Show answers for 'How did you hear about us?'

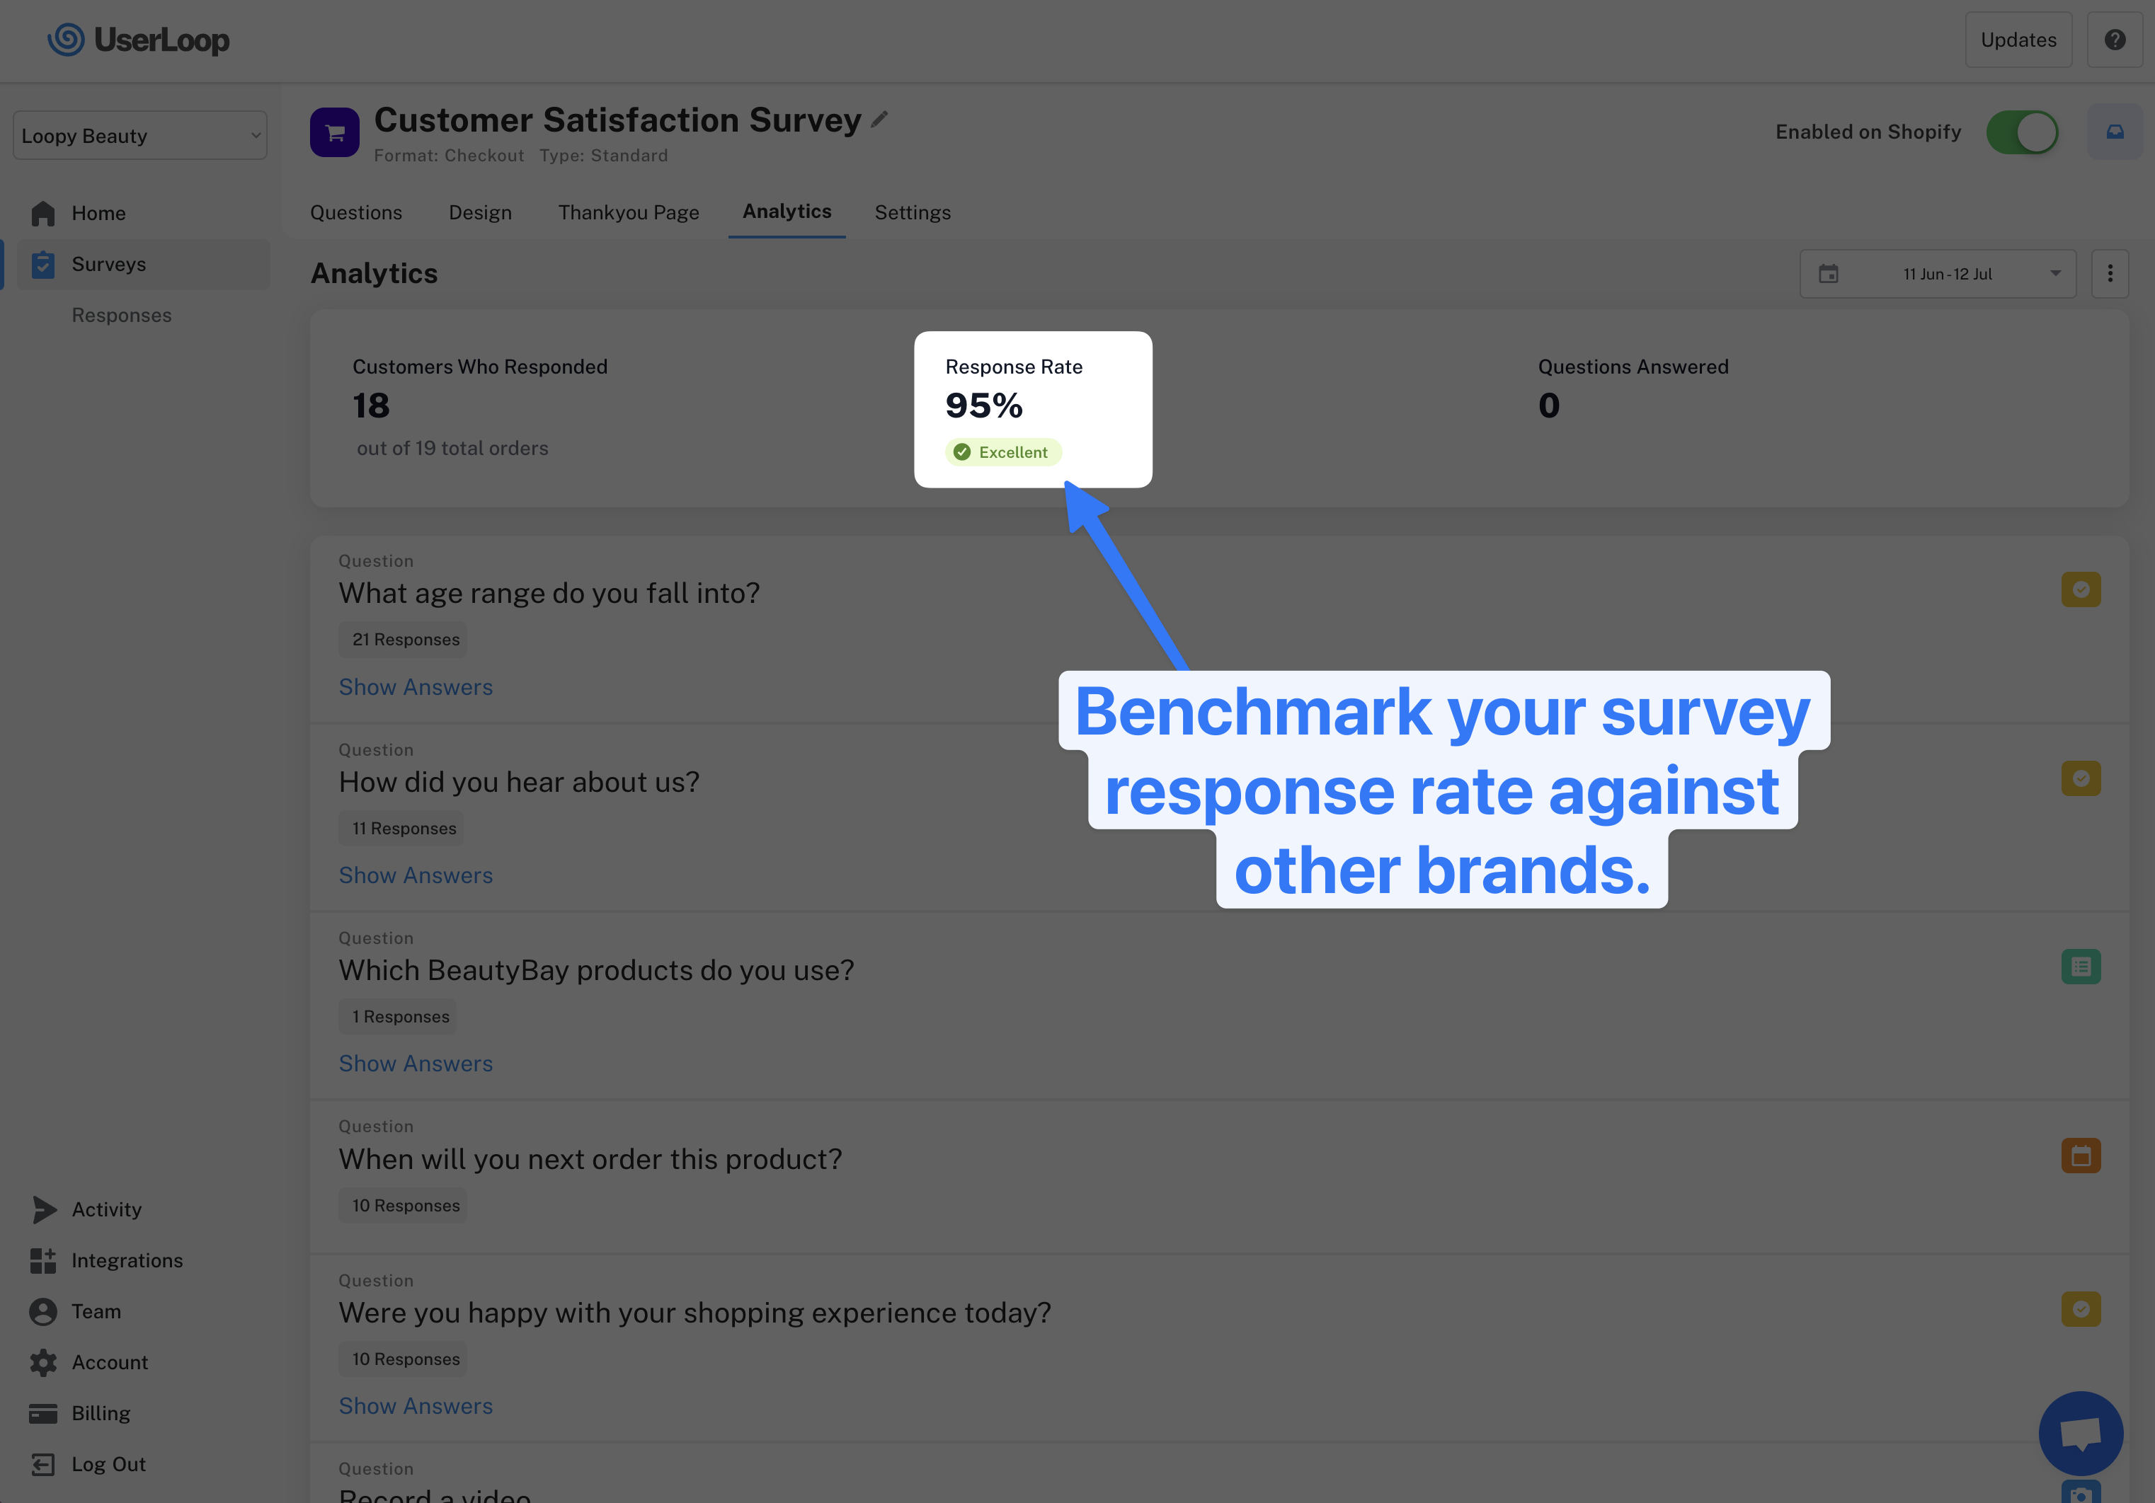[x=416, y=875]
